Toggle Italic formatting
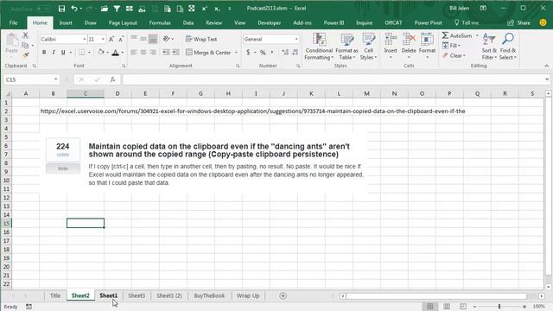Viewport: 553px width, 311px height. coord(54,53)
